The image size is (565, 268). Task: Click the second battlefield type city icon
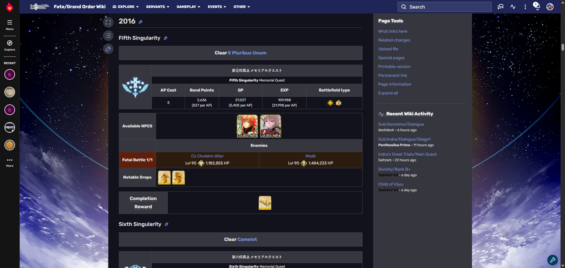point(339,103)
